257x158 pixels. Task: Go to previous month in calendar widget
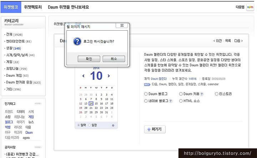click(x=84, y=76)
